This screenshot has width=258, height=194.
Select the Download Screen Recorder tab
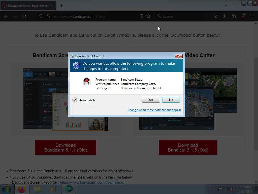point(28,6)
